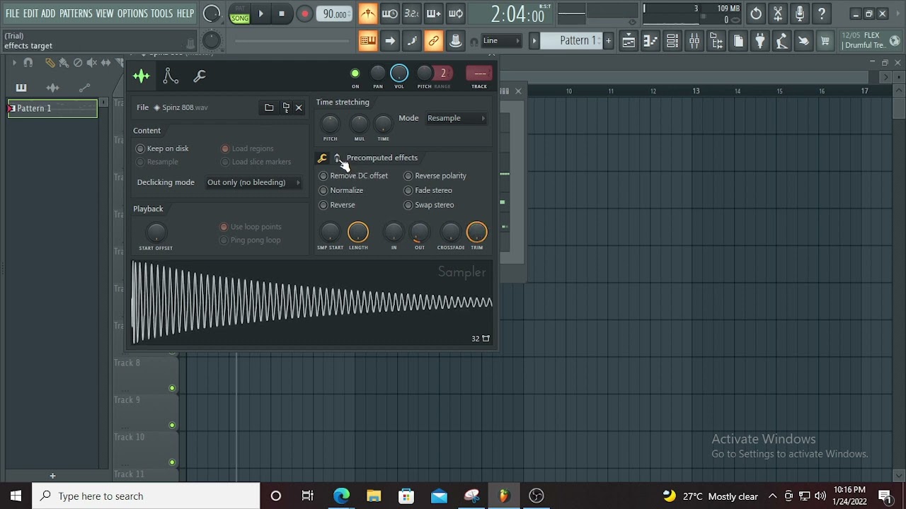Open the EDIT menu
This screenshot has width=906, height=509.
[x=30, y=13]
